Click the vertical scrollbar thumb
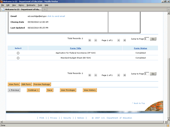This screenshot has height=127, width=170. (168, 88)
